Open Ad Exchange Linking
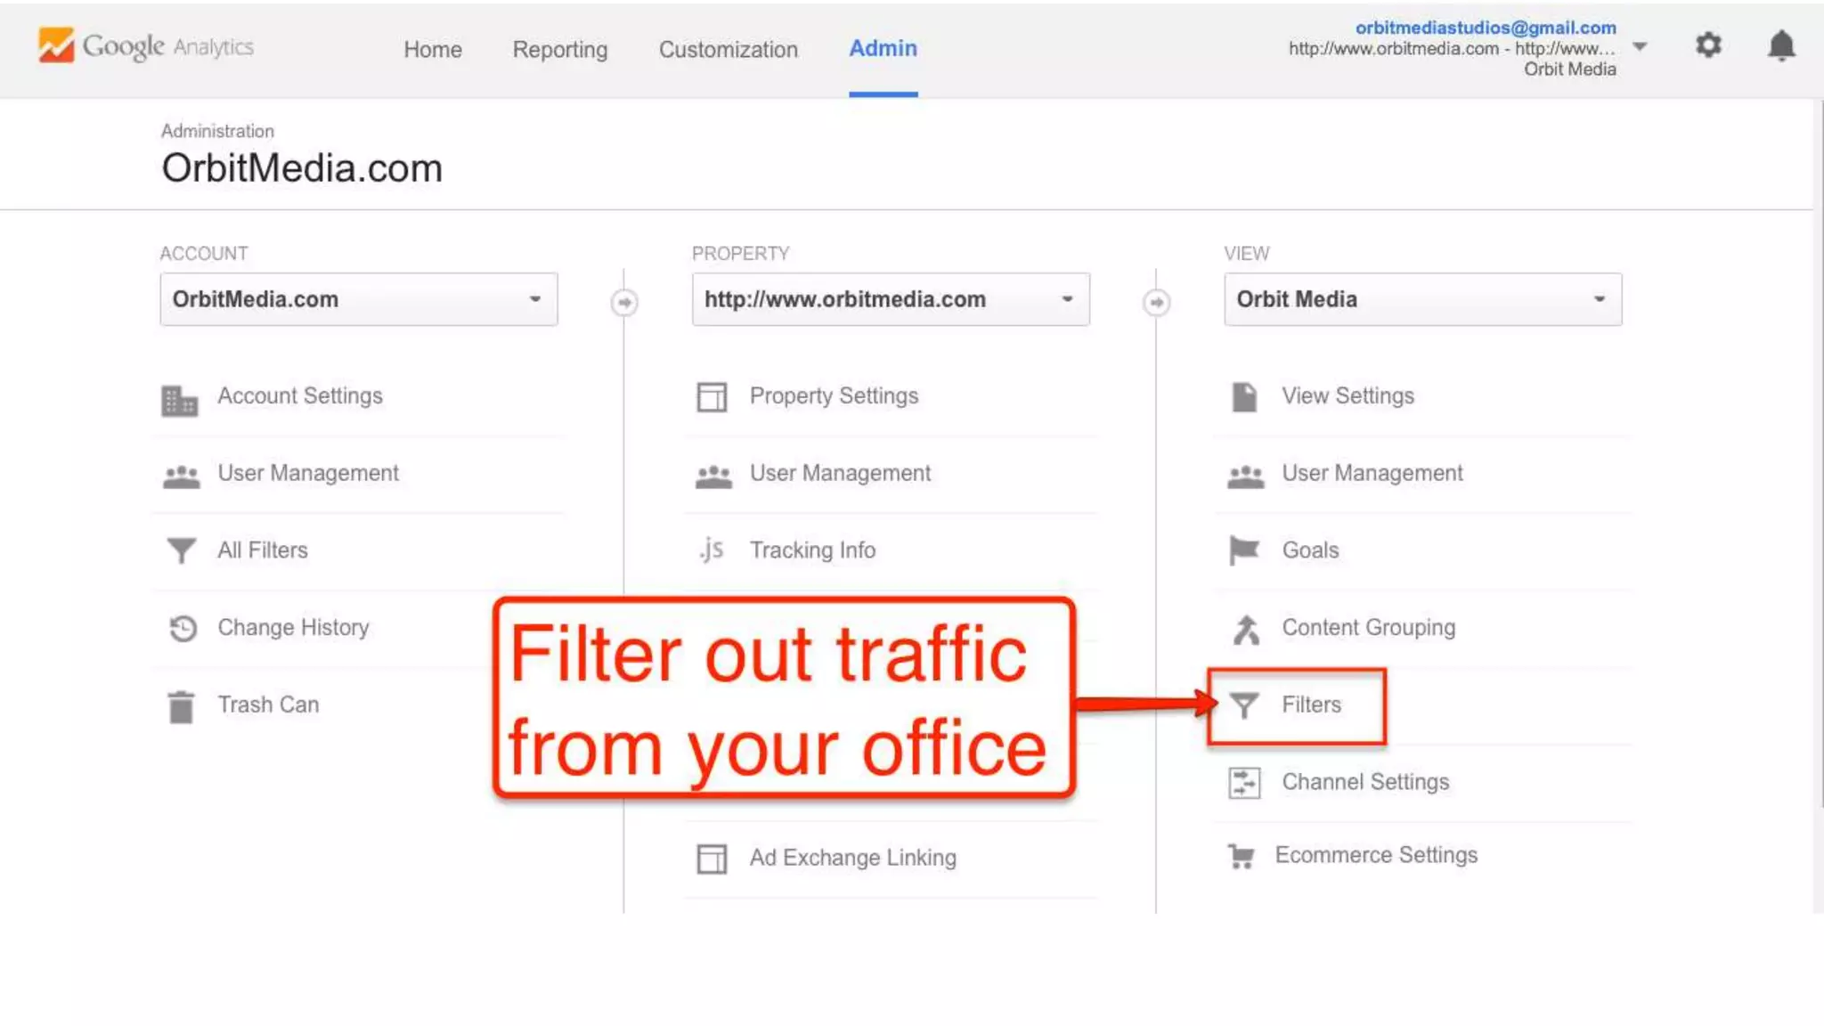1824x1026 pixels. coord(852,858)
